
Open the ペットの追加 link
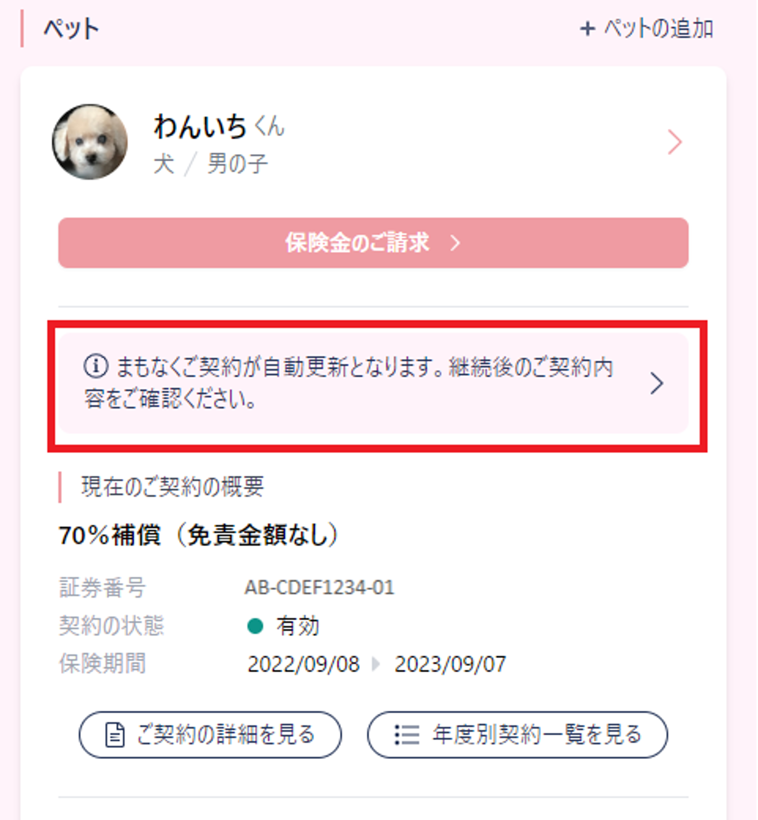(647, 29)
